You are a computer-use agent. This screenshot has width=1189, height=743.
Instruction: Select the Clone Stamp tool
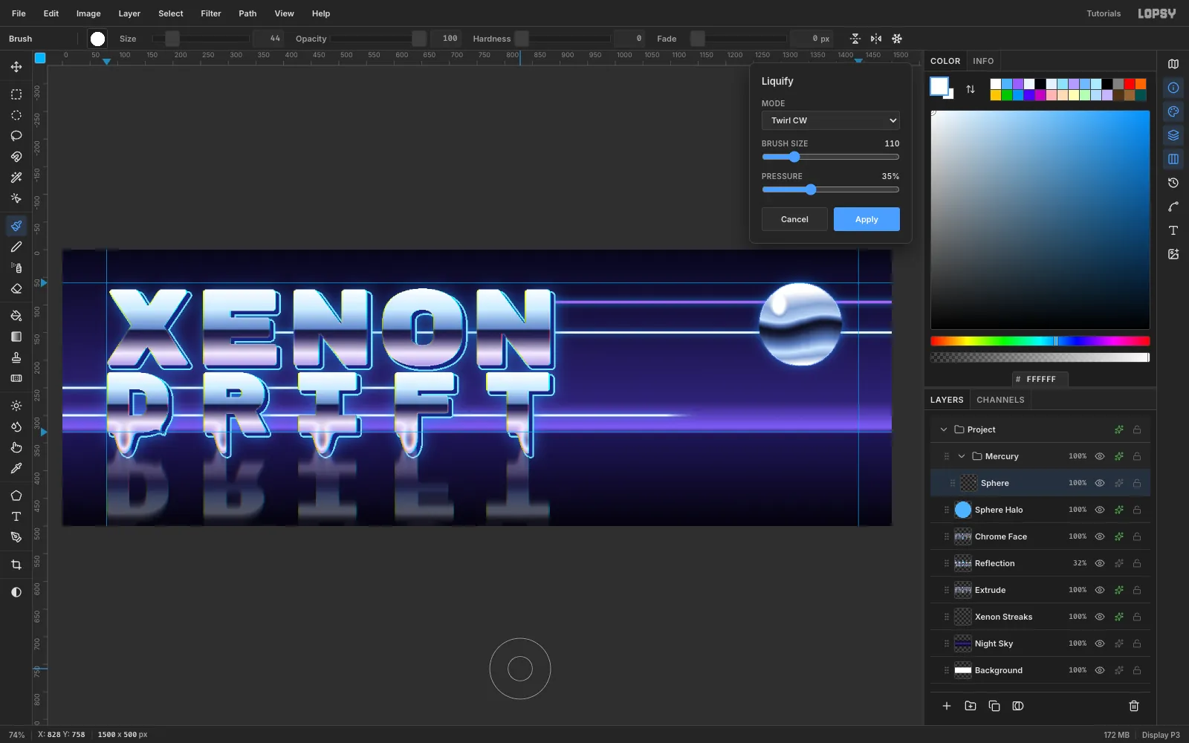coord(16,357)
